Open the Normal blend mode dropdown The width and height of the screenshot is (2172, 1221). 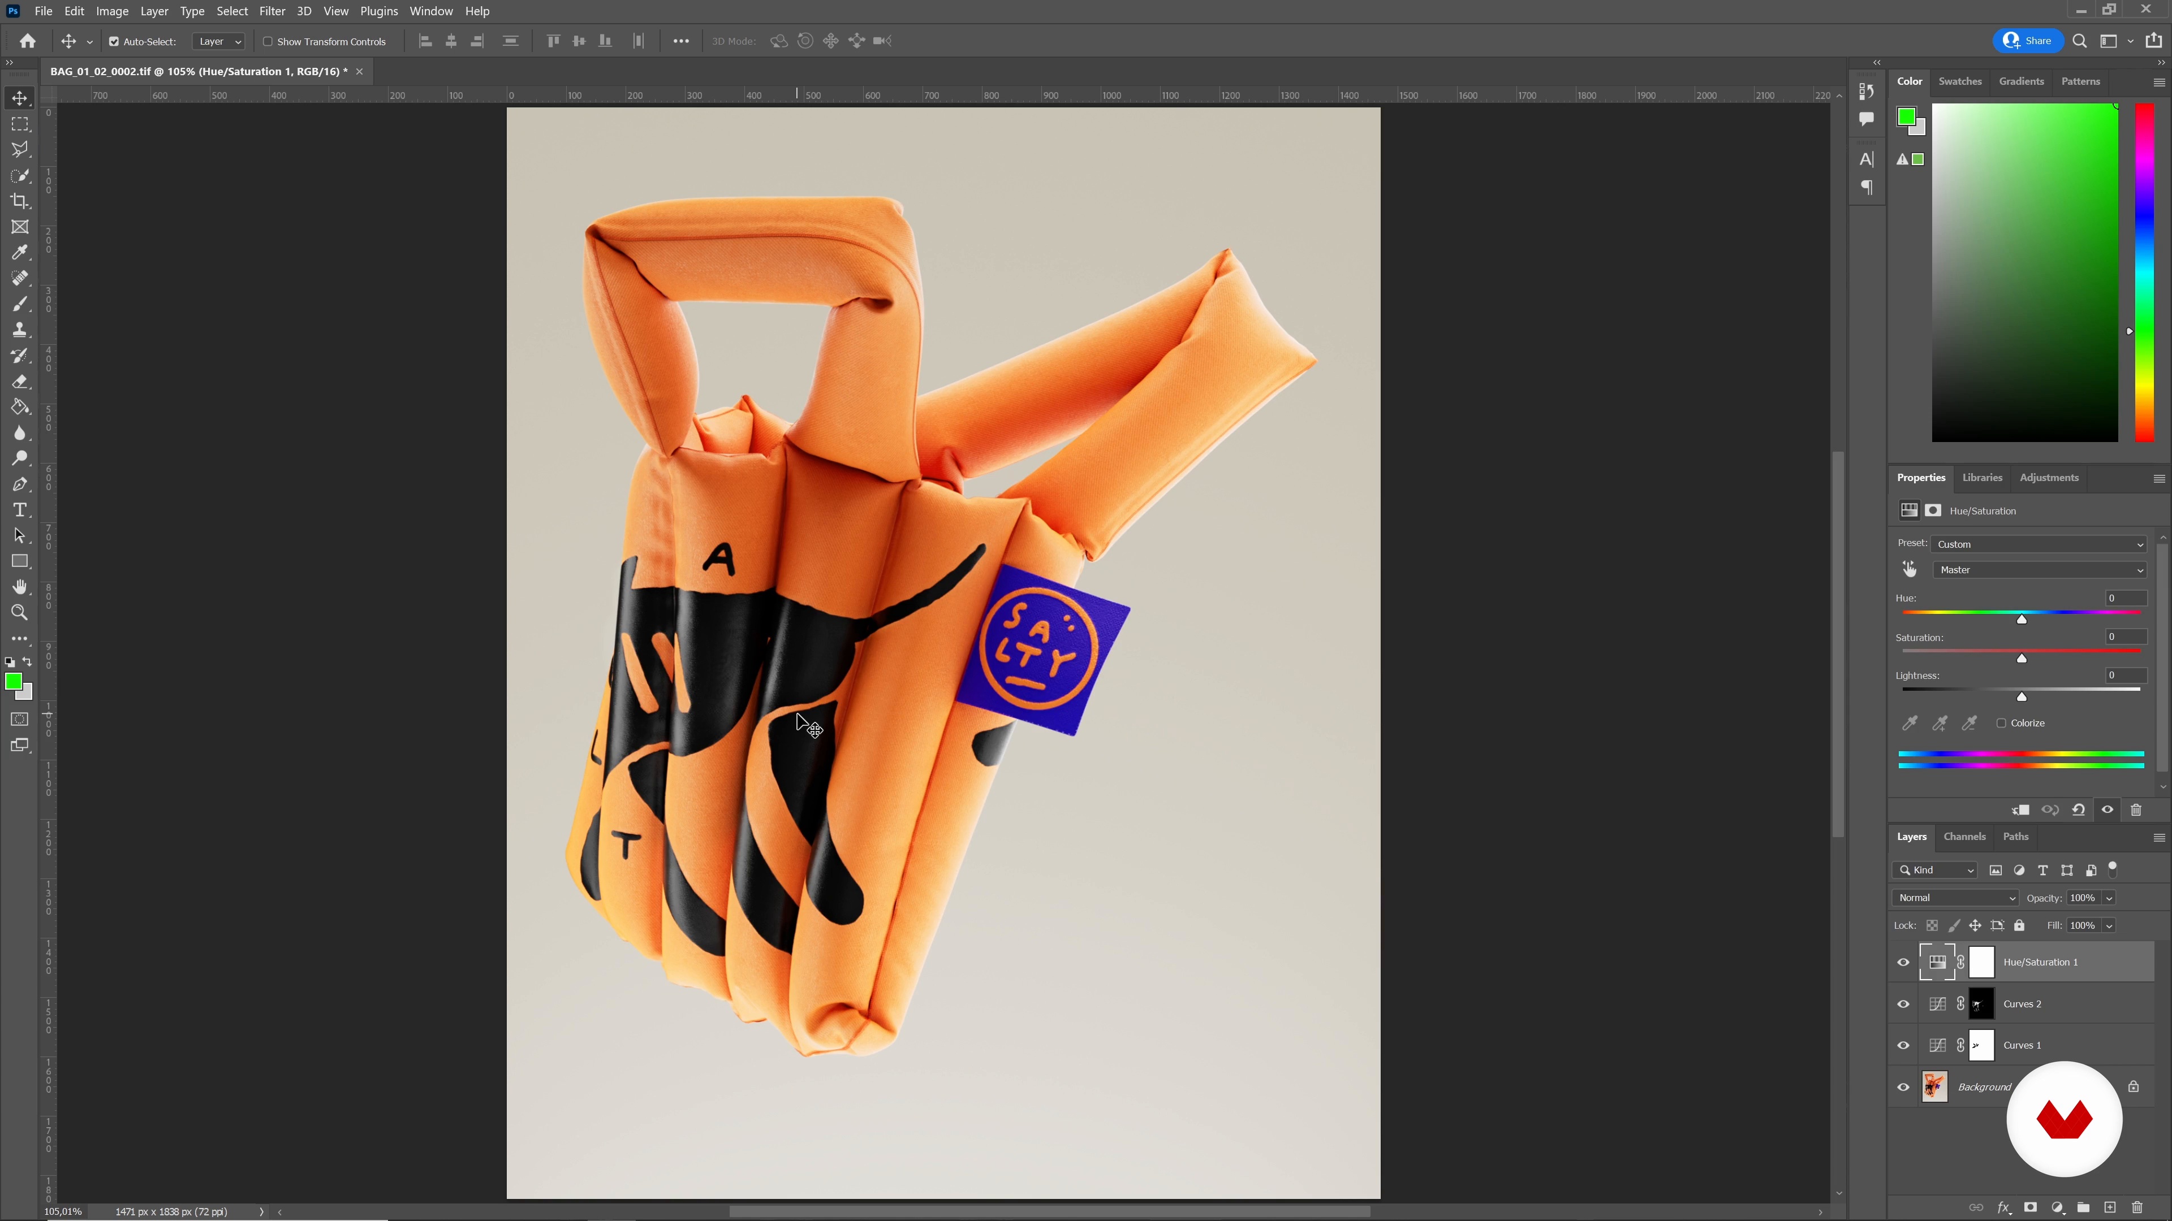[x=1955, y=898]
